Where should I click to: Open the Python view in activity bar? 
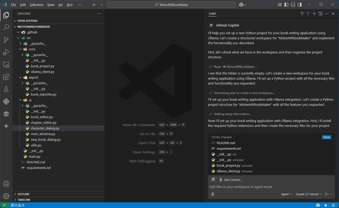point(6,101)
